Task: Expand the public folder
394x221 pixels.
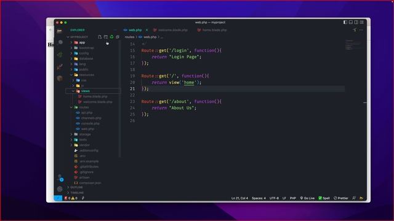Action: [84, 69]
